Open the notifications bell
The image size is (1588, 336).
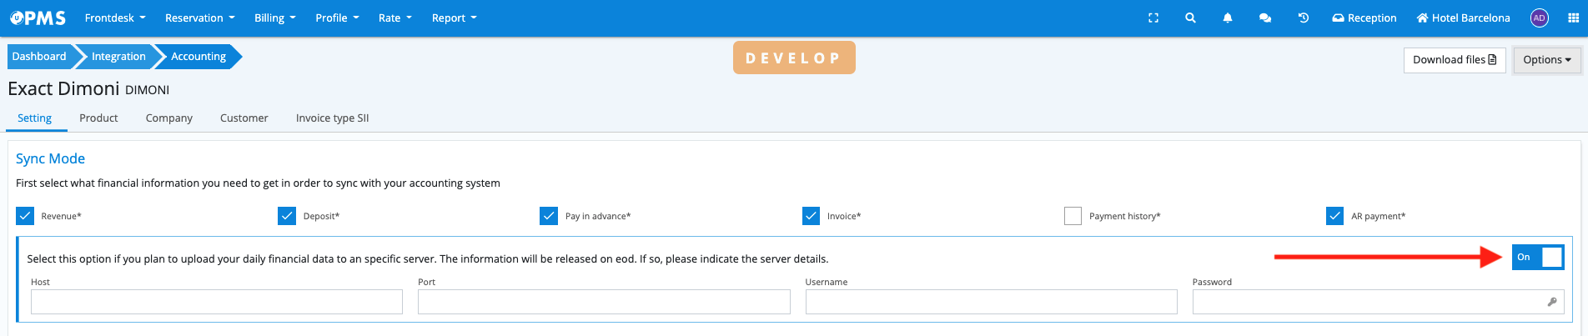[x=1228, y=18]
